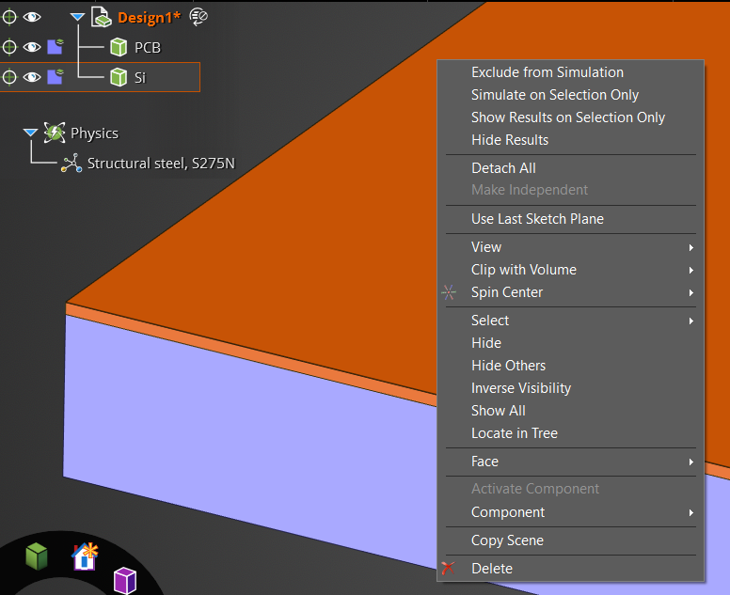Click icon right of Design1 name
Viewport: 730px width, 595px height.
tap(198, 17)
